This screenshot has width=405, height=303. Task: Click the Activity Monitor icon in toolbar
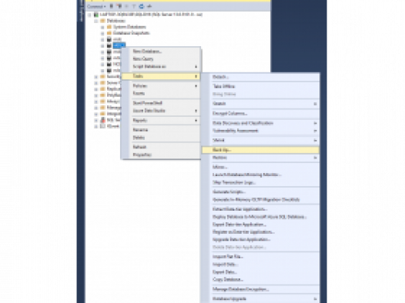pos(149,6)
